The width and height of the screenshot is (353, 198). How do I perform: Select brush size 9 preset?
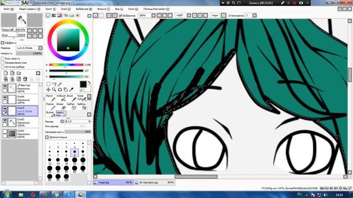pos(74,153)
